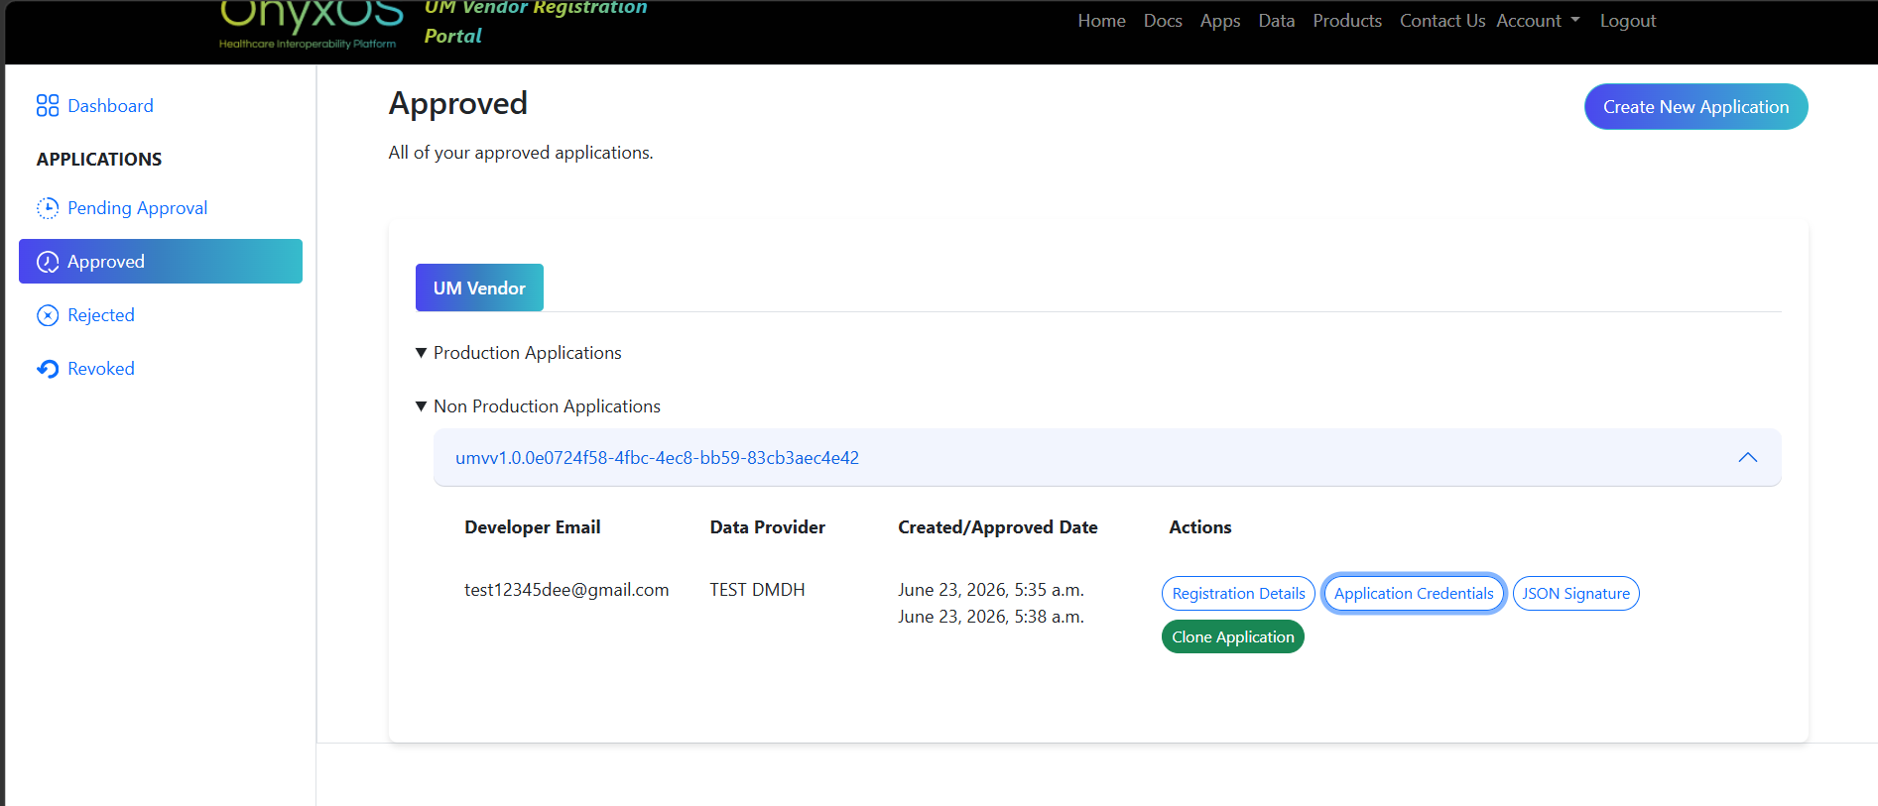Click the OnyxOS logo
The image size is (1878, 806).
pyautogui.click(x=311, y=25)
